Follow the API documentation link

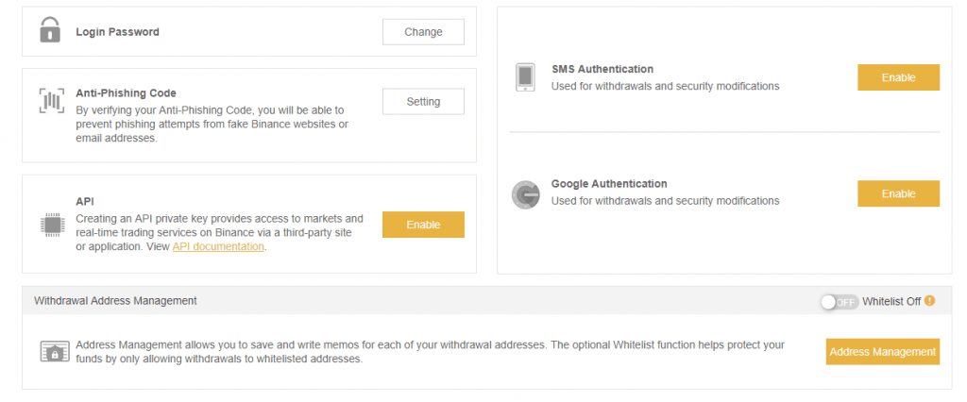tap(218, 246)
